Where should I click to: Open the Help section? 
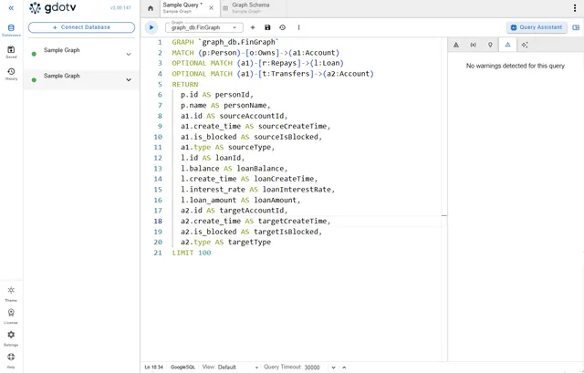[11, 360]
